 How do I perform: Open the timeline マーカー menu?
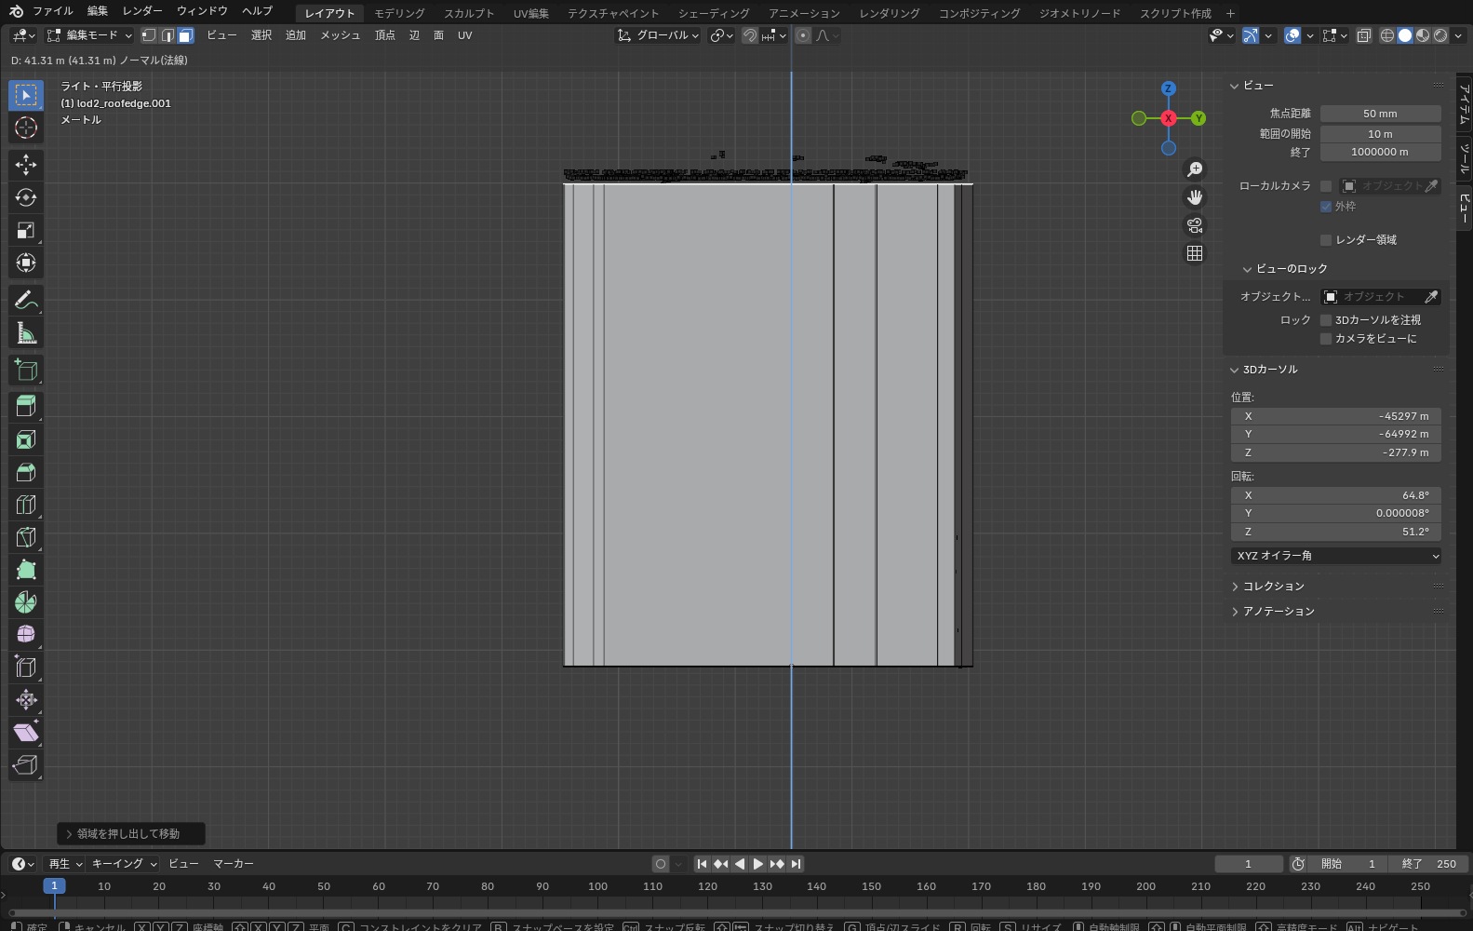(x=234, y=864)
